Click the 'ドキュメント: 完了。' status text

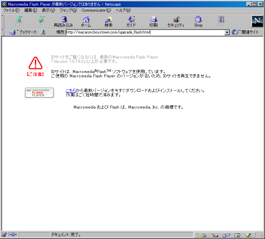tap(66, 235)
